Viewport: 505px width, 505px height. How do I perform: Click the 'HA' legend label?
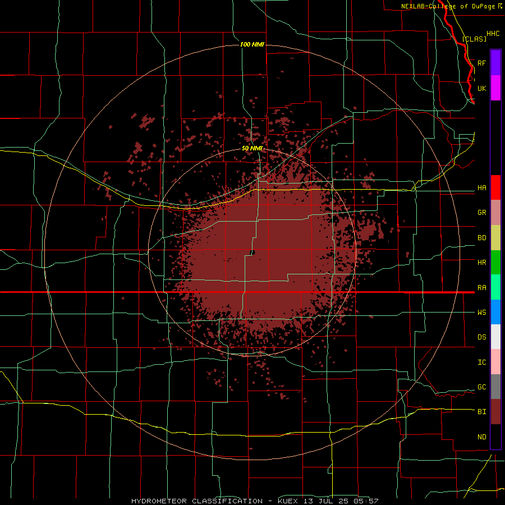tap(481, 188)
